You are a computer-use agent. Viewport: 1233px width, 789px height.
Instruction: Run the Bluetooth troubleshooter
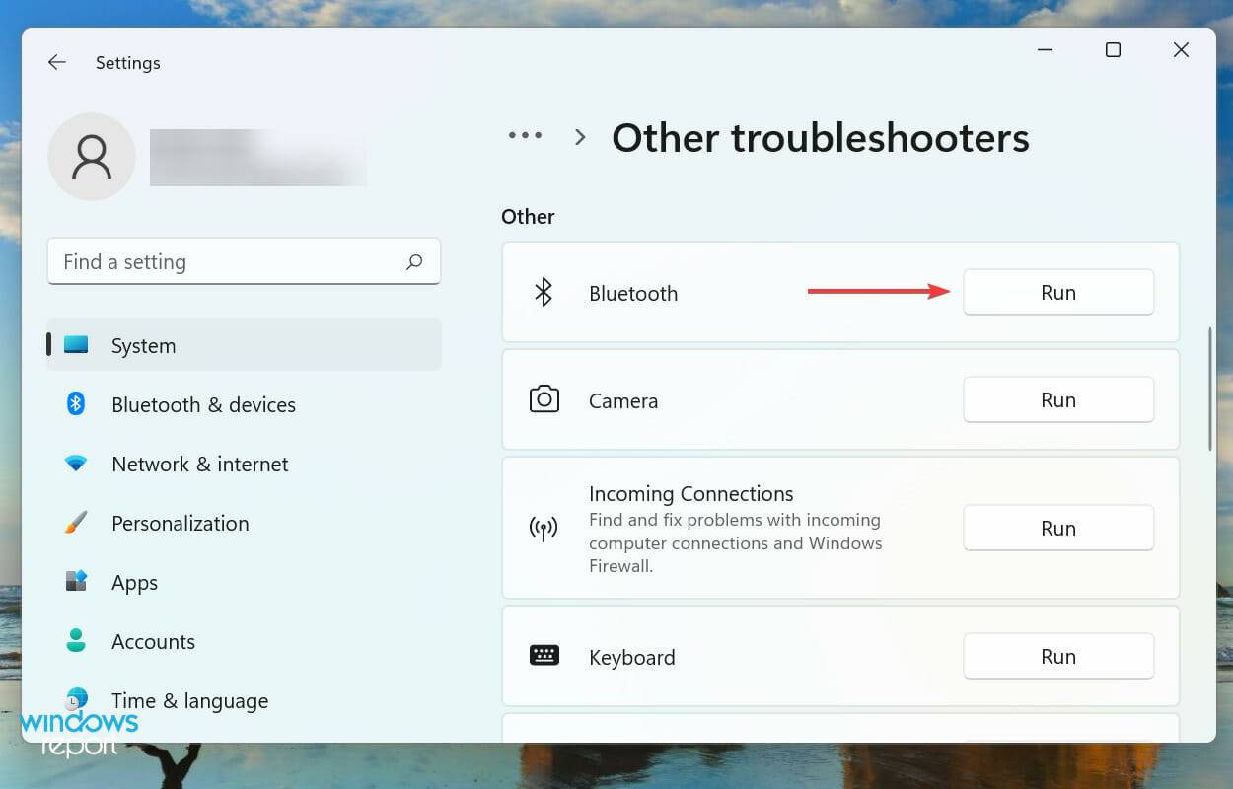(x=1057, y=292)
